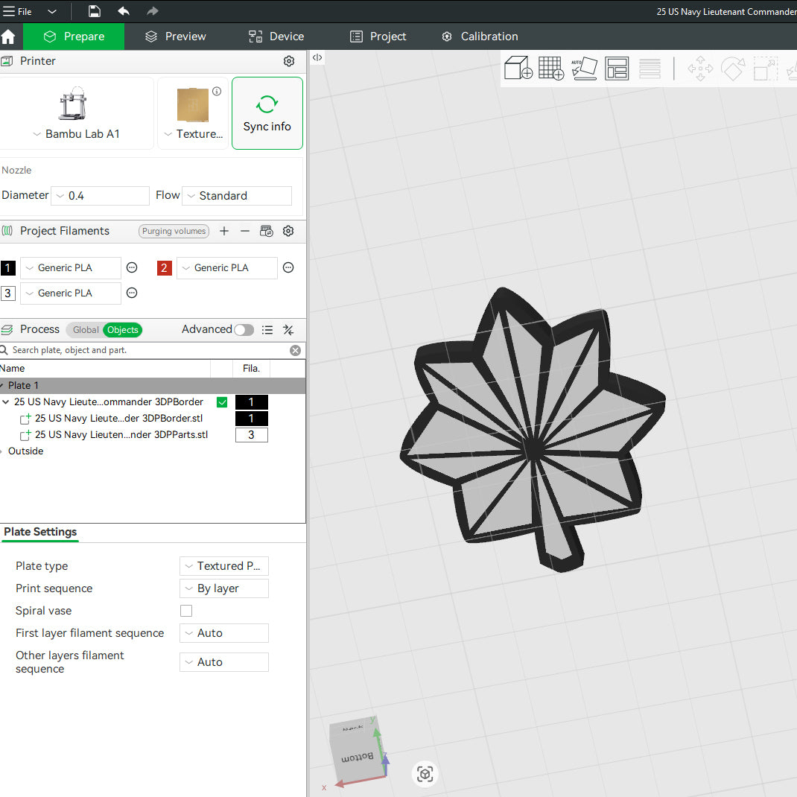Open the Bambu Lab A1 printer dropdown
Screen dimensions: 797x797
pyautogui.click(x=77, y=134)
